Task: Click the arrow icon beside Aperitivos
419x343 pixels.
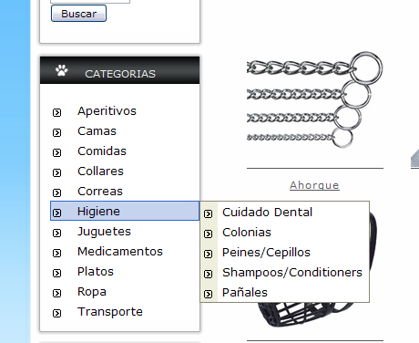Action: 56,112
